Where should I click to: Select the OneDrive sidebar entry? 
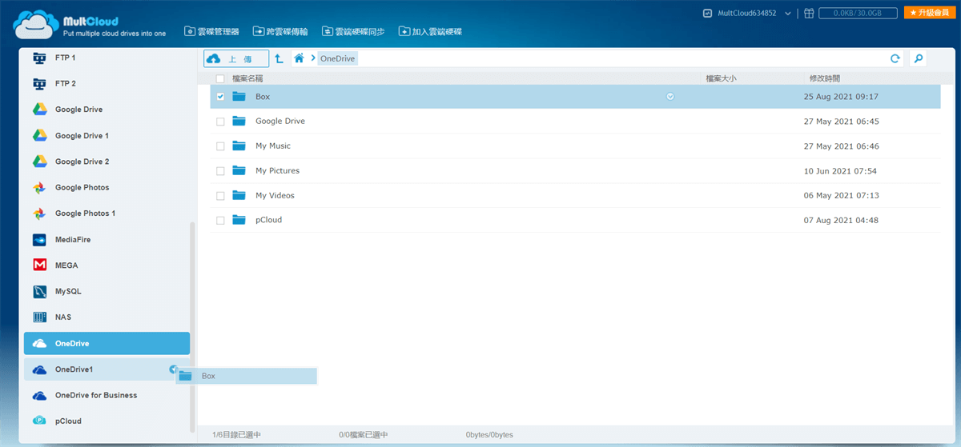click(107, 343)
